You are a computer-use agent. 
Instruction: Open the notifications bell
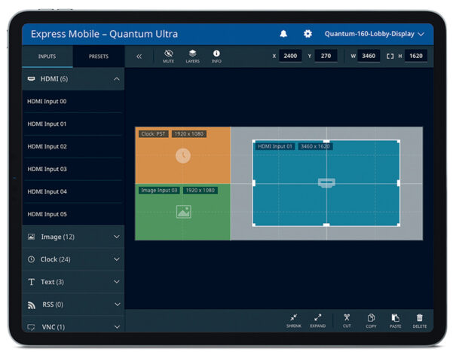(283, 34)
